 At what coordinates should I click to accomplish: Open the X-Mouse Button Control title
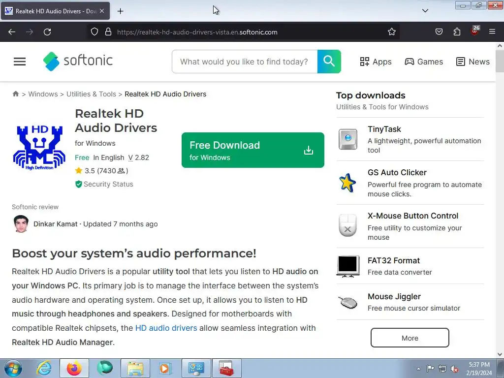tap(413, 216)
